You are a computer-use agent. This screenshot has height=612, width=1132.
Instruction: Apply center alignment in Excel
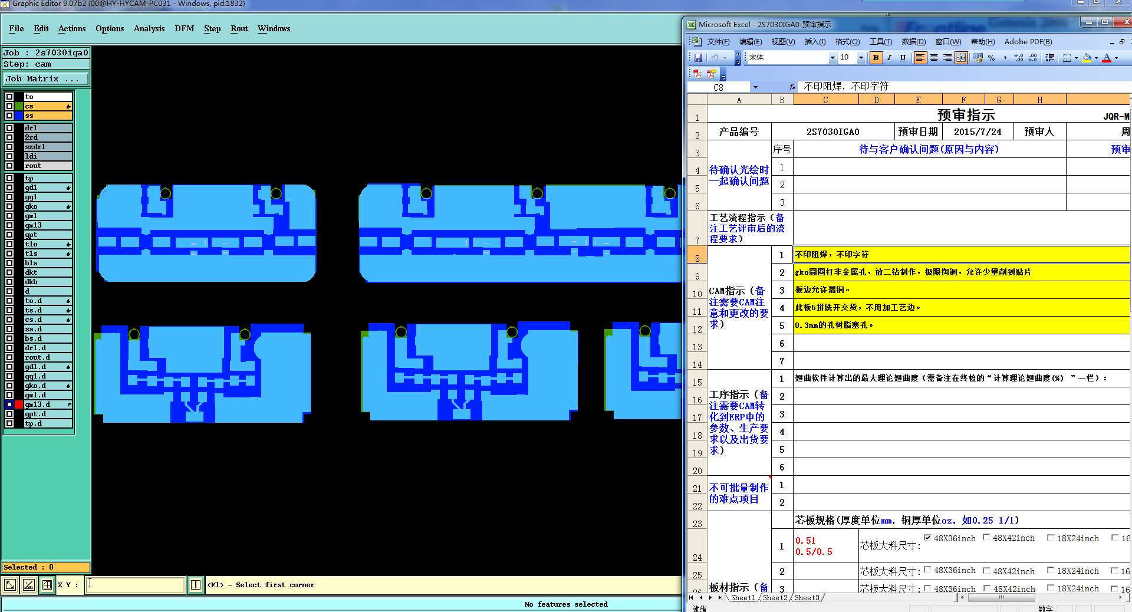(934, 58)
